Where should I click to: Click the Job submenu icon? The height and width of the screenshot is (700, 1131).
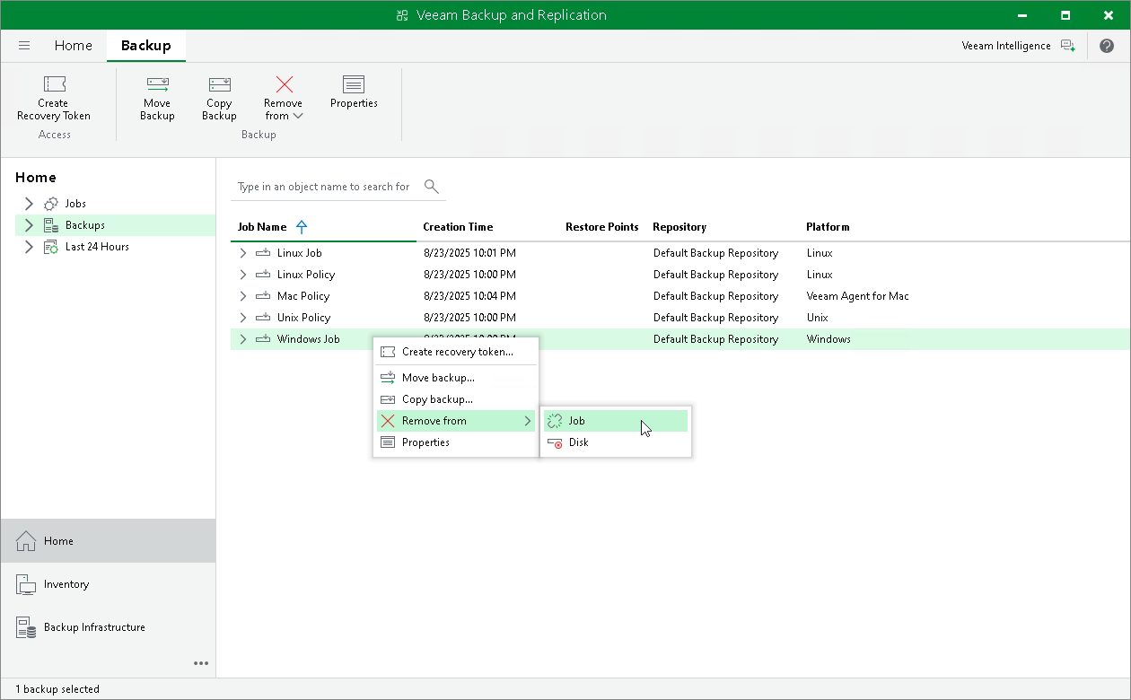555,421
